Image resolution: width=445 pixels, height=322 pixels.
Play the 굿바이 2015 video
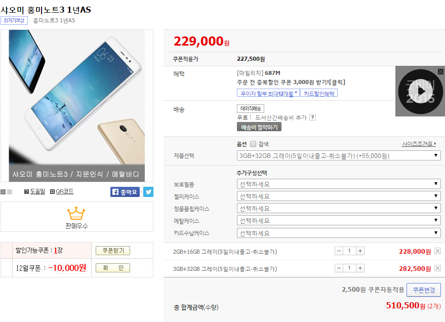click(x=420, y=91)
